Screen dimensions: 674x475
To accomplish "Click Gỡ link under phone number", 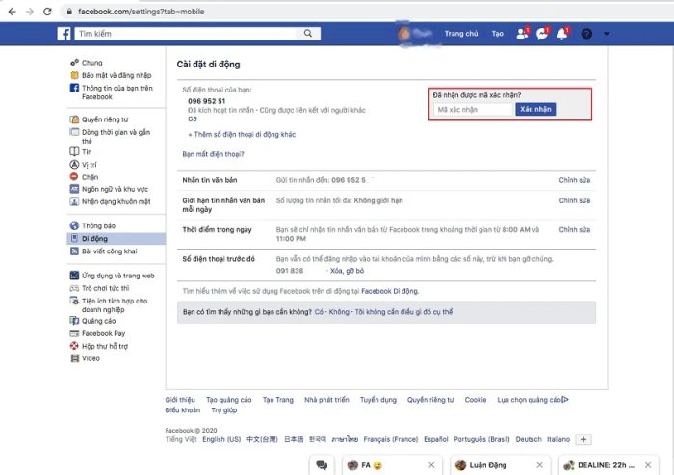I will tap(193, 119).
